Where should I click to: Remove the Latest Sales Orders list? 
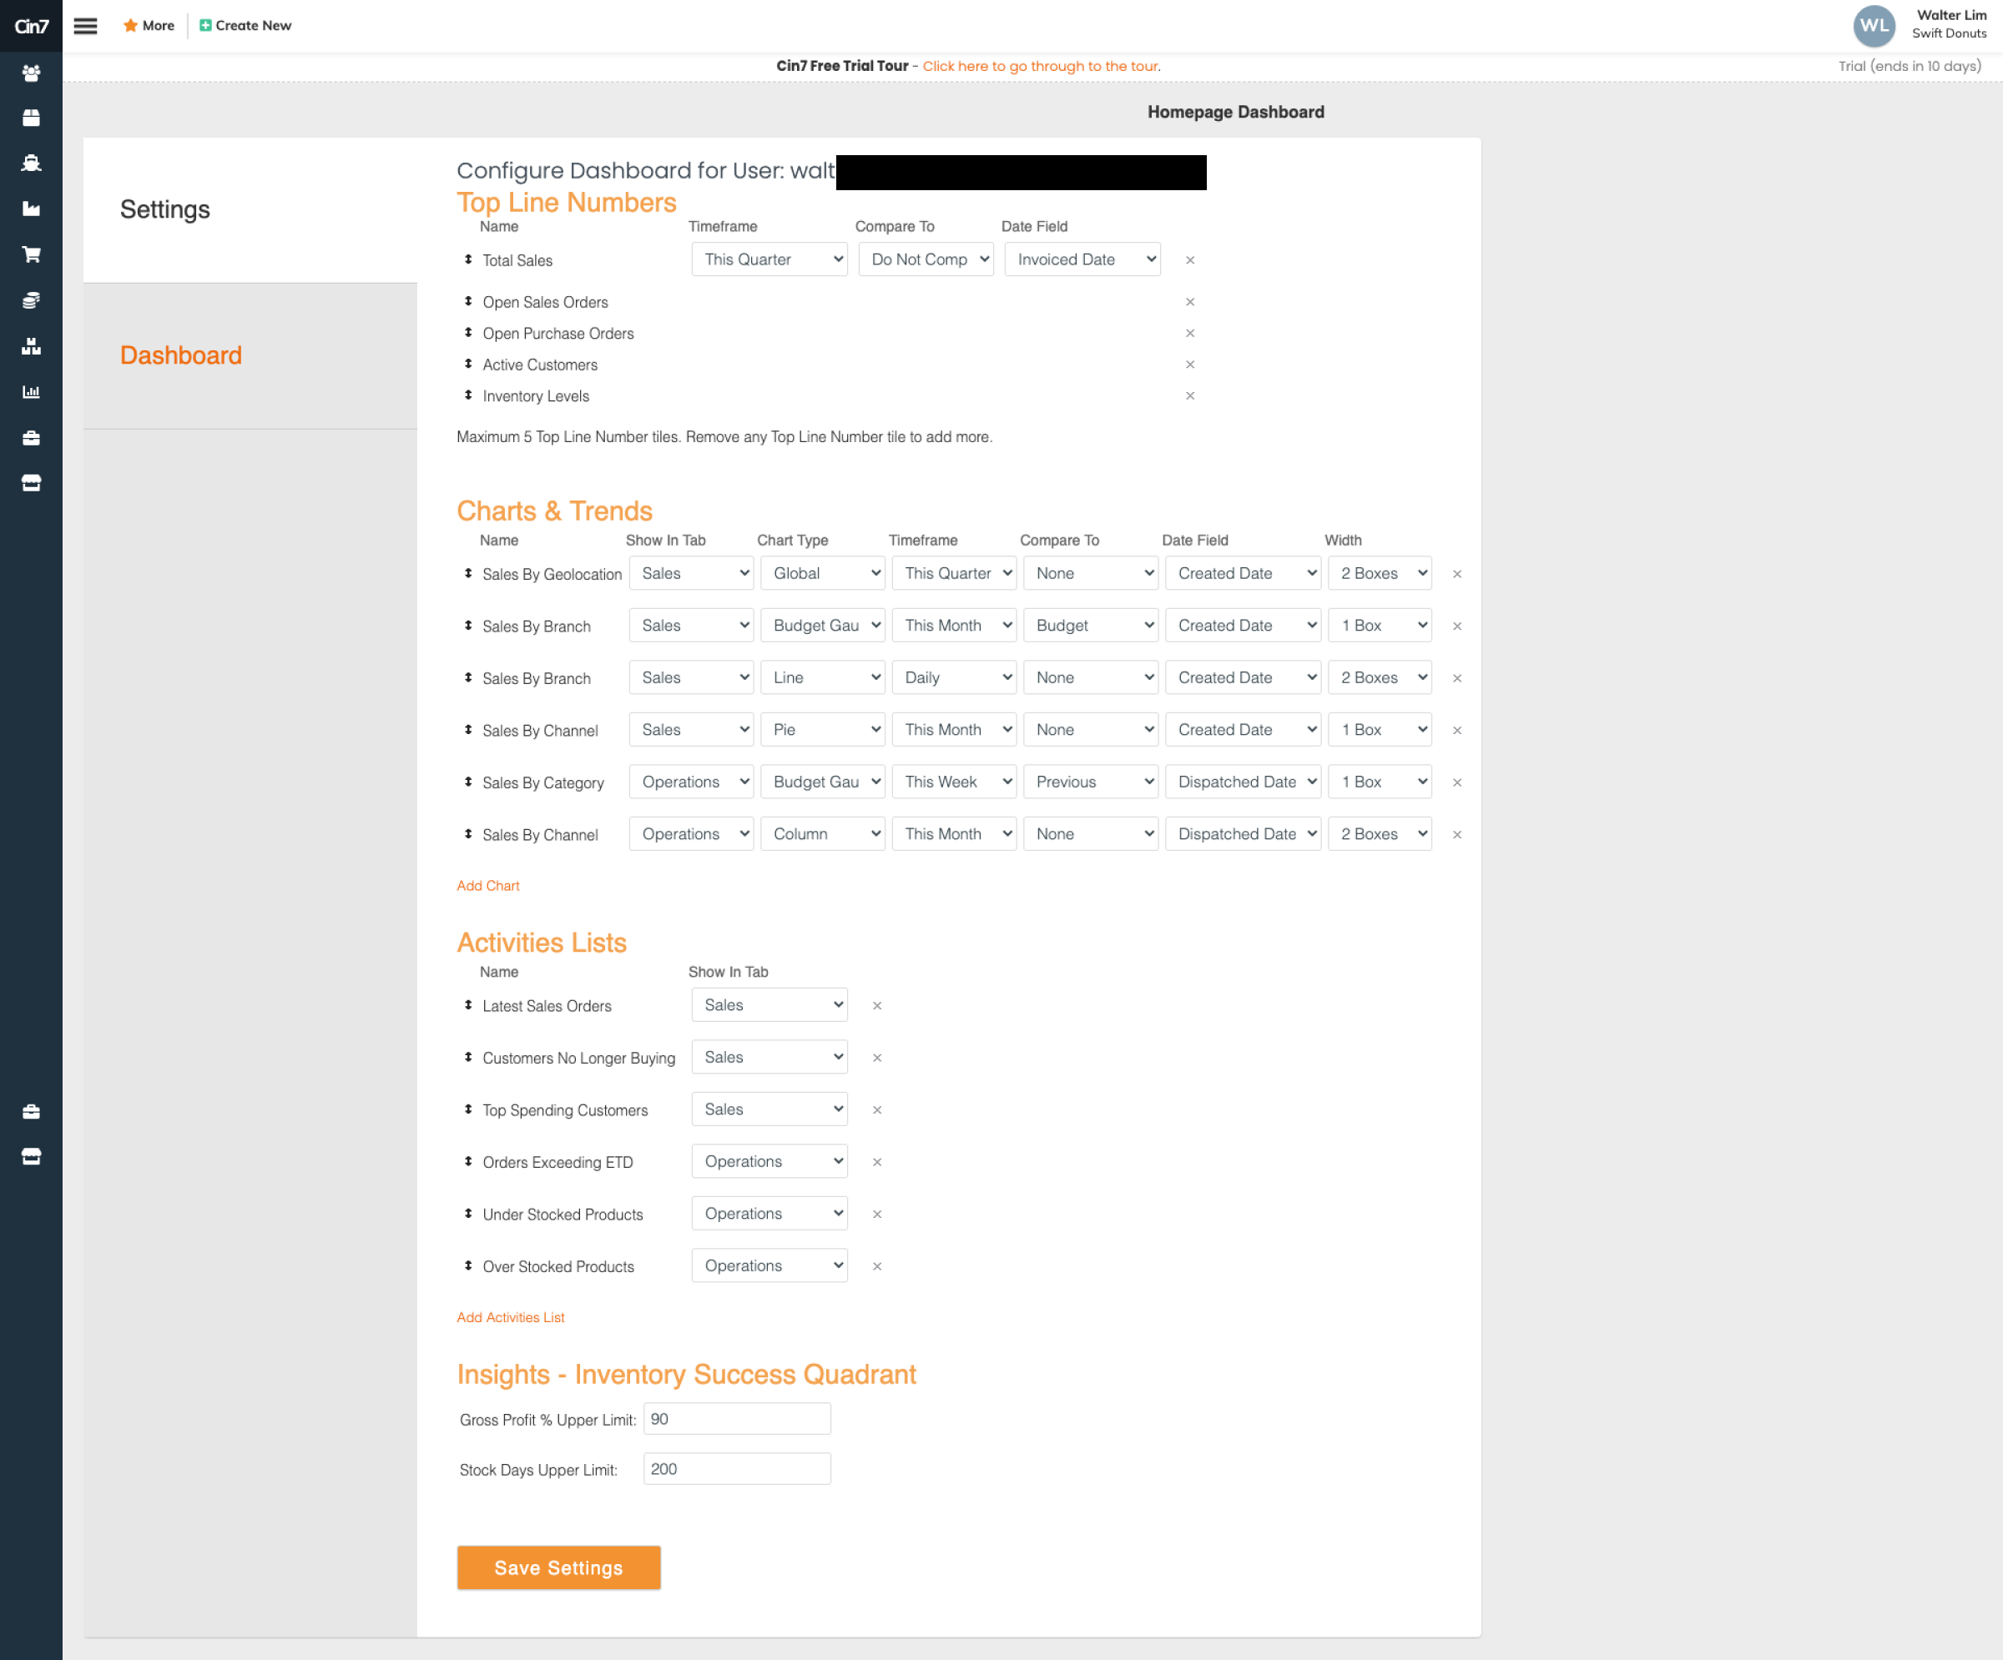click(876, 1006)
